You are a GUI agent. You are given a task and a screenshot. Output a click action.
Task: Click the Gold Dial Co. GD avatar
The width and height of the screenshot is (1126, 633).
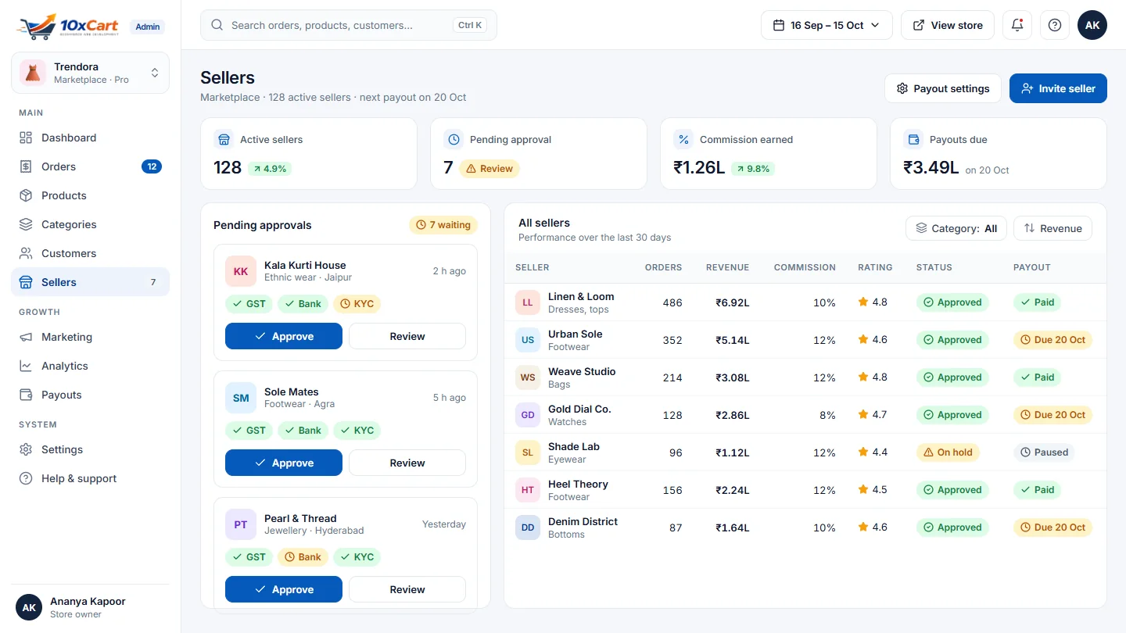pyautogui.click(x=528, y=415)
